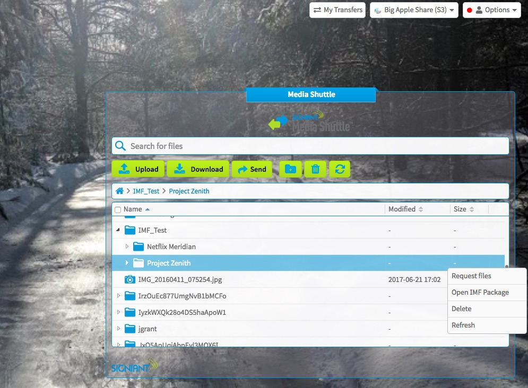
Task: Sort files by Modified column
Action: pos(406,209)
